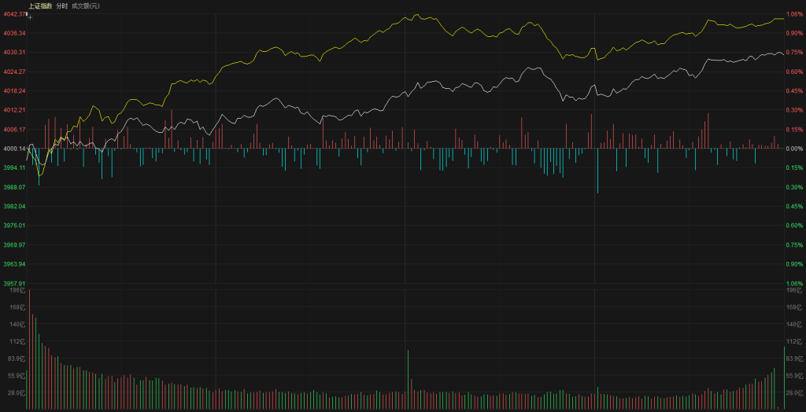Click the 4024.27 price axis label
Viewport: 806px width, 412px height.
(x=14, y=72)
